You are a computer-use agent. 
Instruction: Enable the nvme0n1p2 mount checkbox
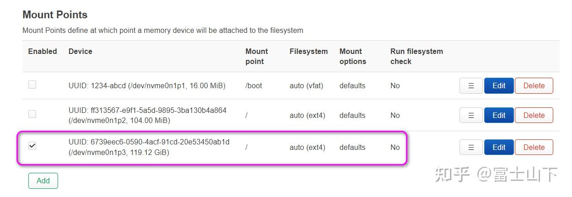pyautogui.click(x=32, y=114)
